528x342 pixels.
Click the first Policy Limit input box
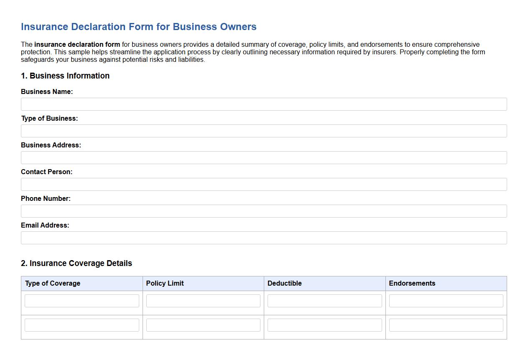coord(203,301)
